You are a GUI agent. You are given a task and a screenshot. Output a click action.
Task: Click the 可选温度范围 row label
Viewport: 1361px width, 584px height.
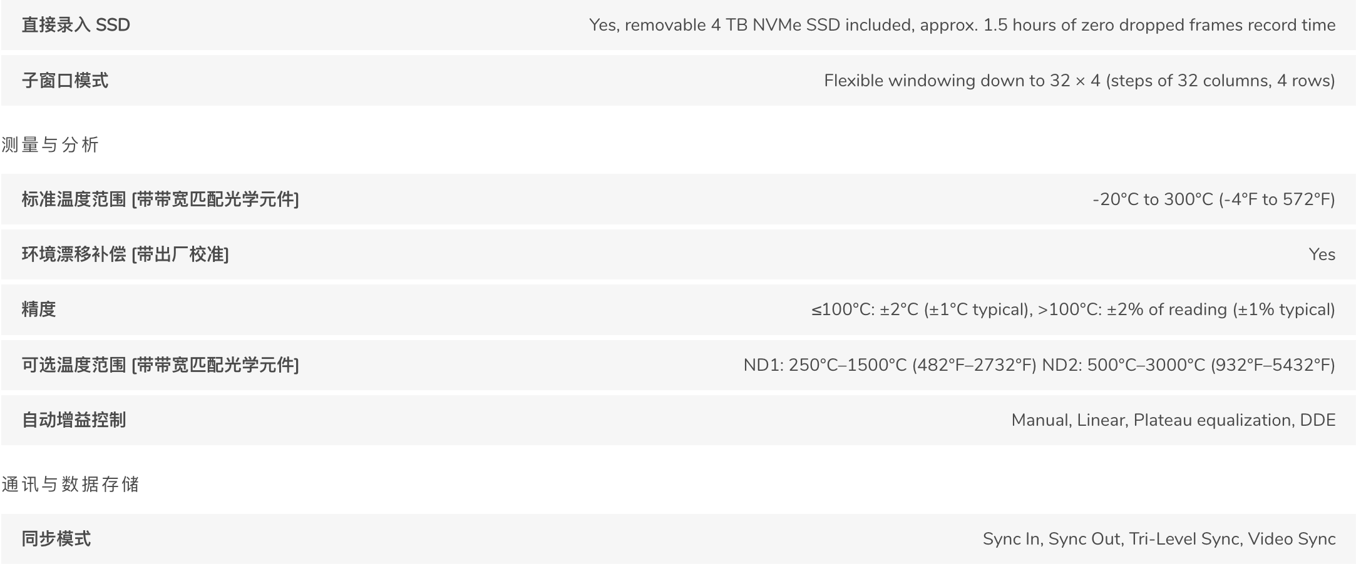(x=160, y=365)
